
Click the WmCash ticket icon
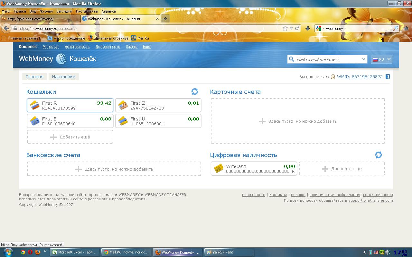tap(219, 168)
